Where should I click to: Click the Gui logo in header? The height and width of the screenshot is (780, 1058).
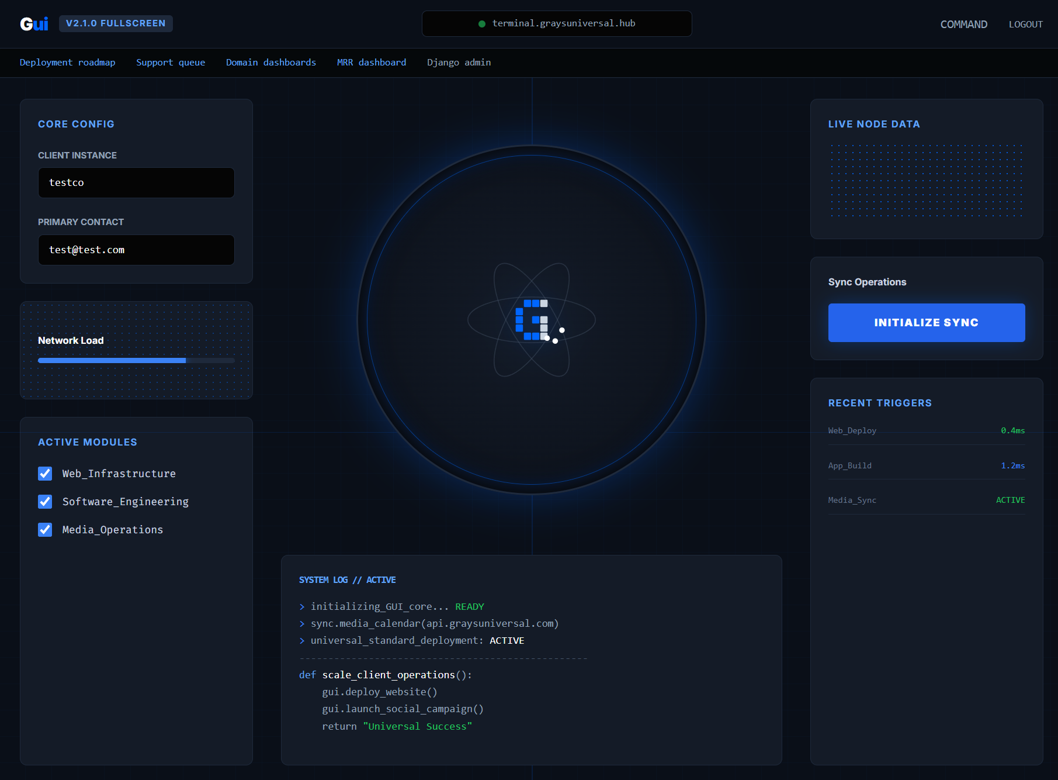coord(34,24)
